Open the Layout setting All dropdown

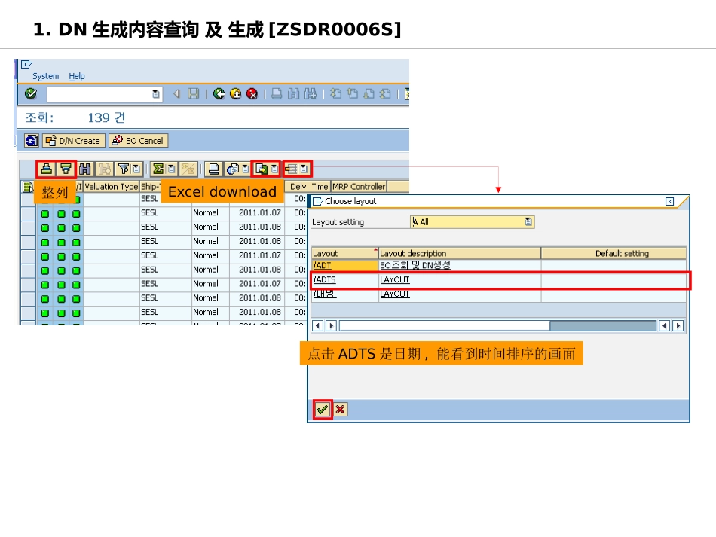click(x=528, y=221)
